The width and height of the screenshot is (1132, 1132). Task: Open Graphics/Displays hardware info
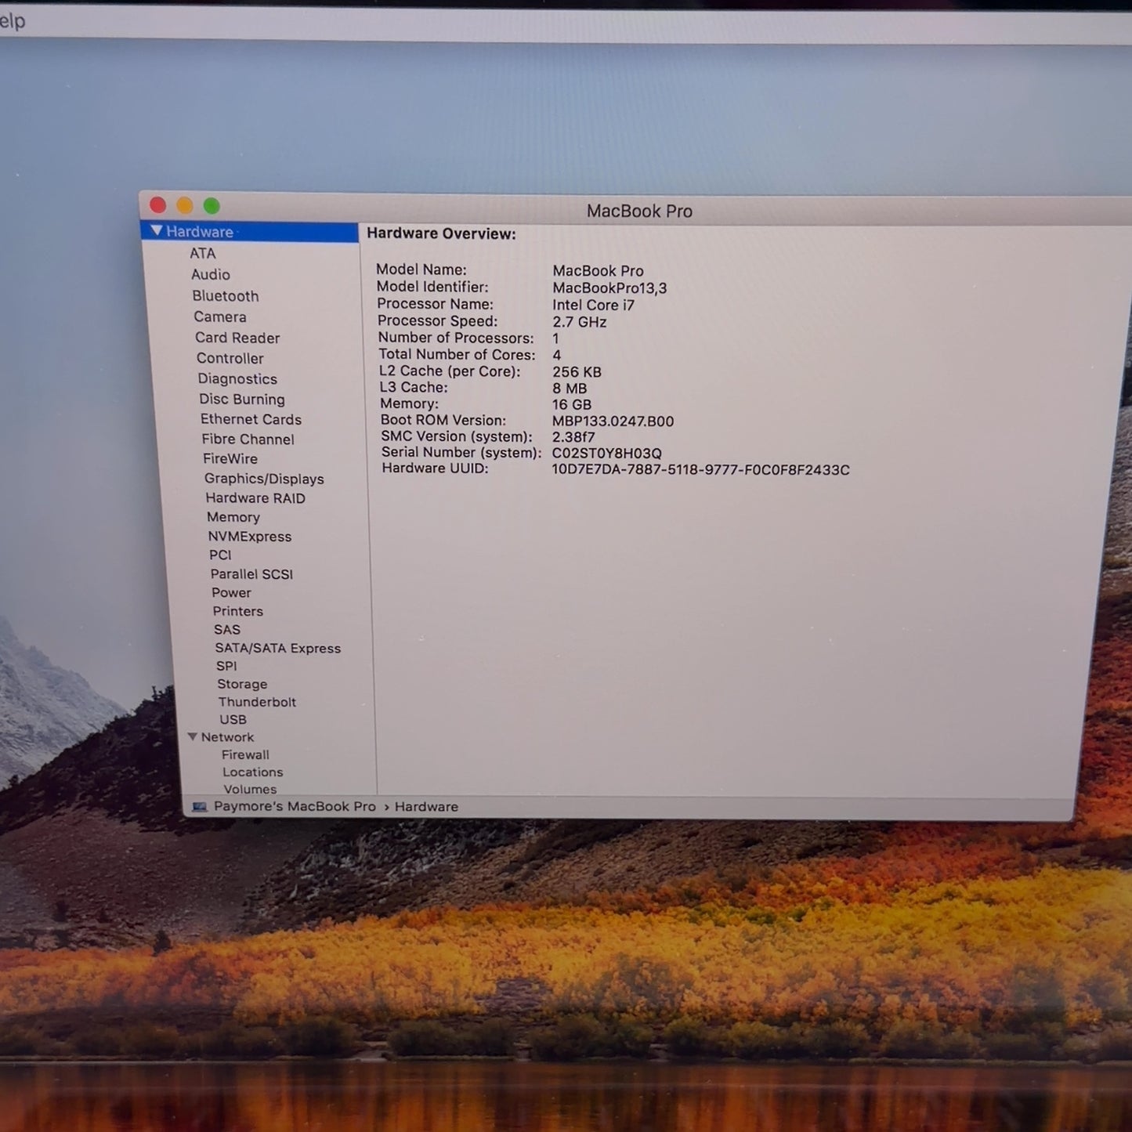[264, 479]
